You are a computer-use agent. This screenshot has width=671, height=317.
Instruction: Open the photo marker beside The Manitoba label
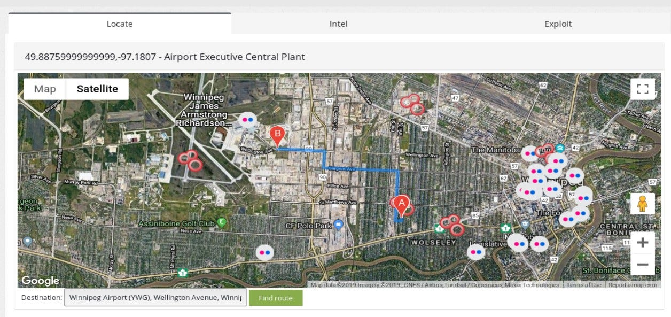coord(529,154)
